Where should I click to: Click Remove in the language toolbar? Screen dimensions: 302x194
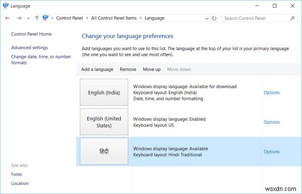(128, 69)
